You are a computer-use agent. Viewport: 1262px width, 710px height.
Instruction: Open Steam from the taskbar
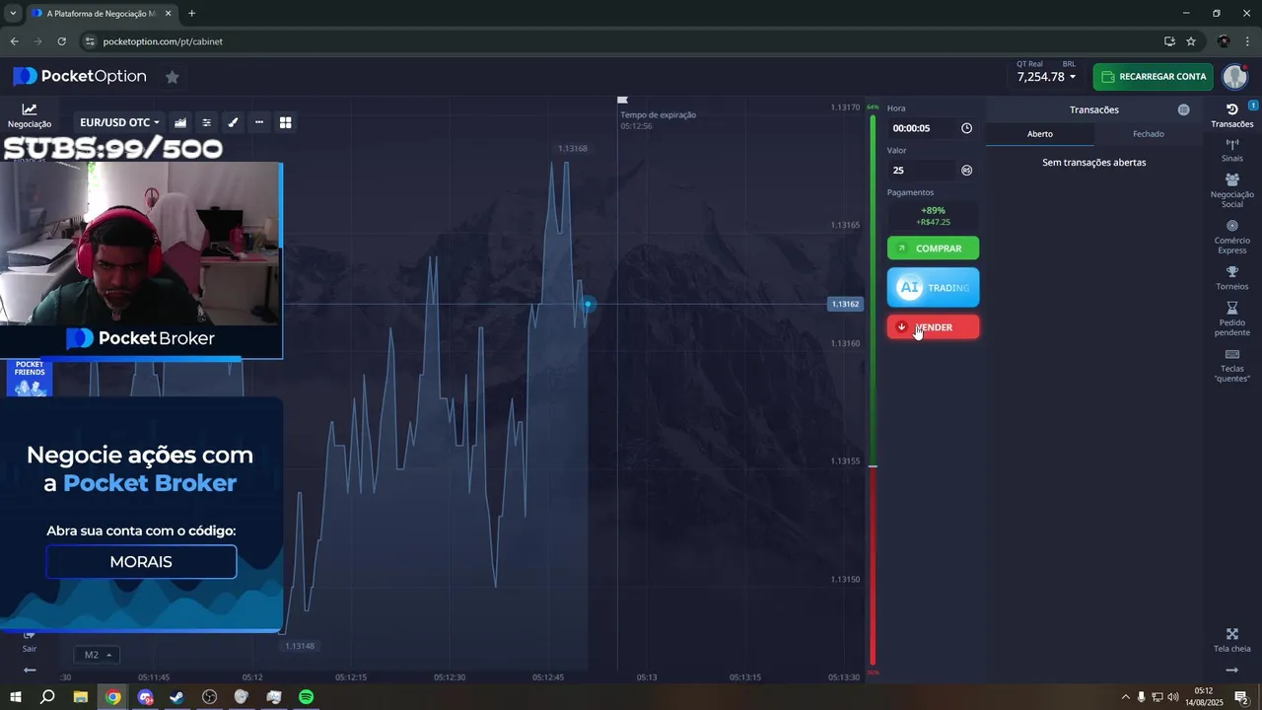click(x=177, y=697)
